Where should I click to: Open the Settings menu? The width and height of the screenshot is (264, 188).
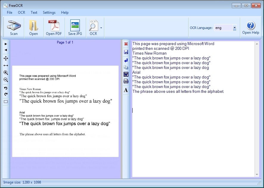pos(49,13)
